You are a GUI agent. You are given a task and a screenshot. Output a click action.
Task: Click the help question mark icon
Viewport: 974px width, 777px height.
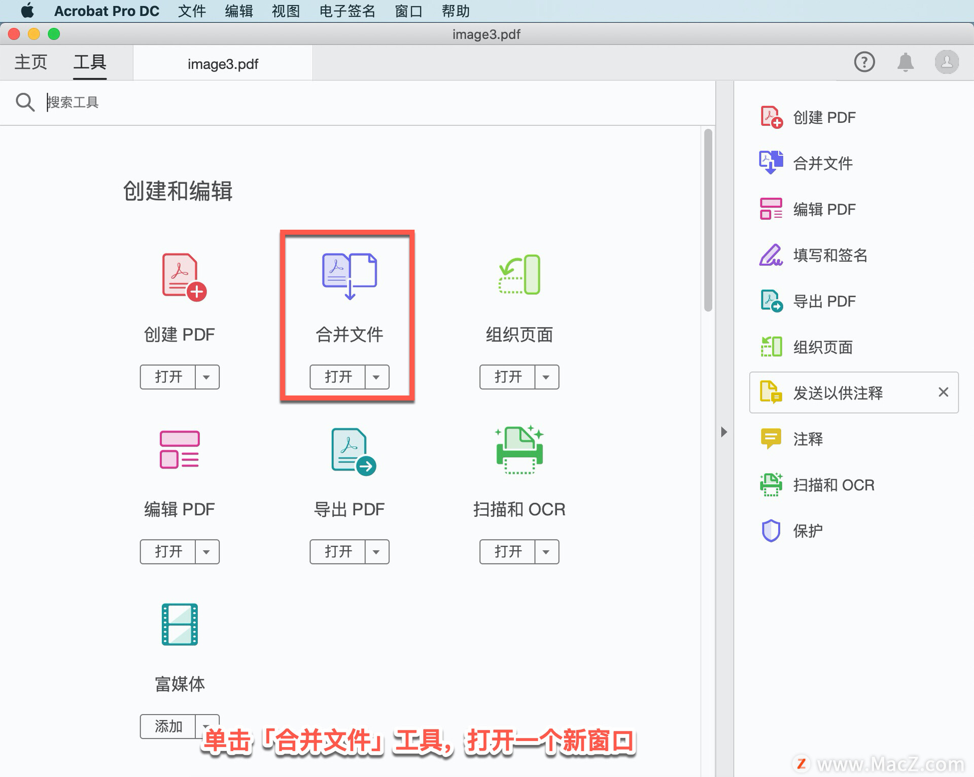pyautogui.click(x=864, y=62)
